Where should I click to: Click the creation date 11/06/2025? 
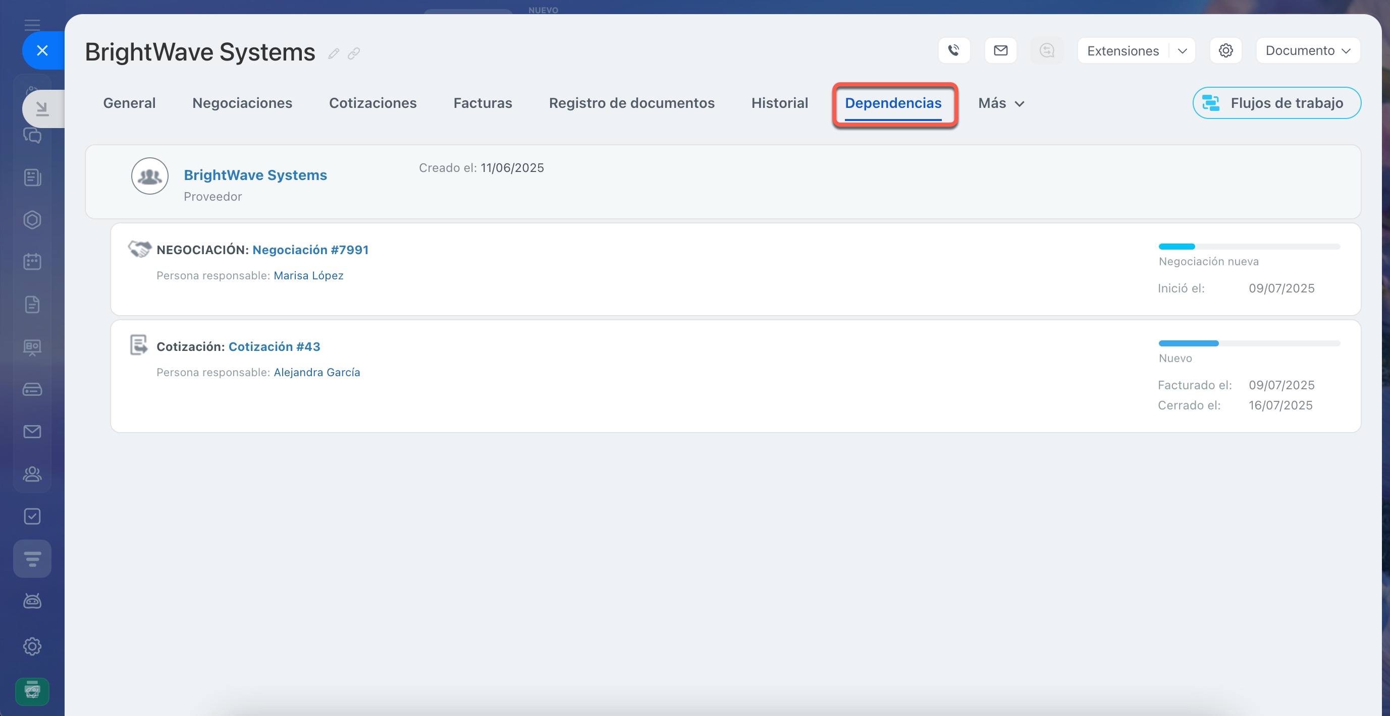[x=512, y=168]
